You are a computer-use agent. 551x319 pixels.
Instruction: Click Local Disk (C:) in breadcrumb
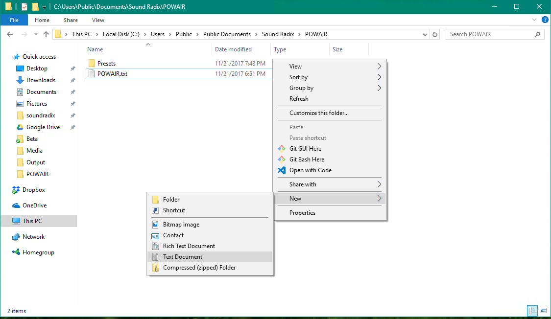coord(121,34)
